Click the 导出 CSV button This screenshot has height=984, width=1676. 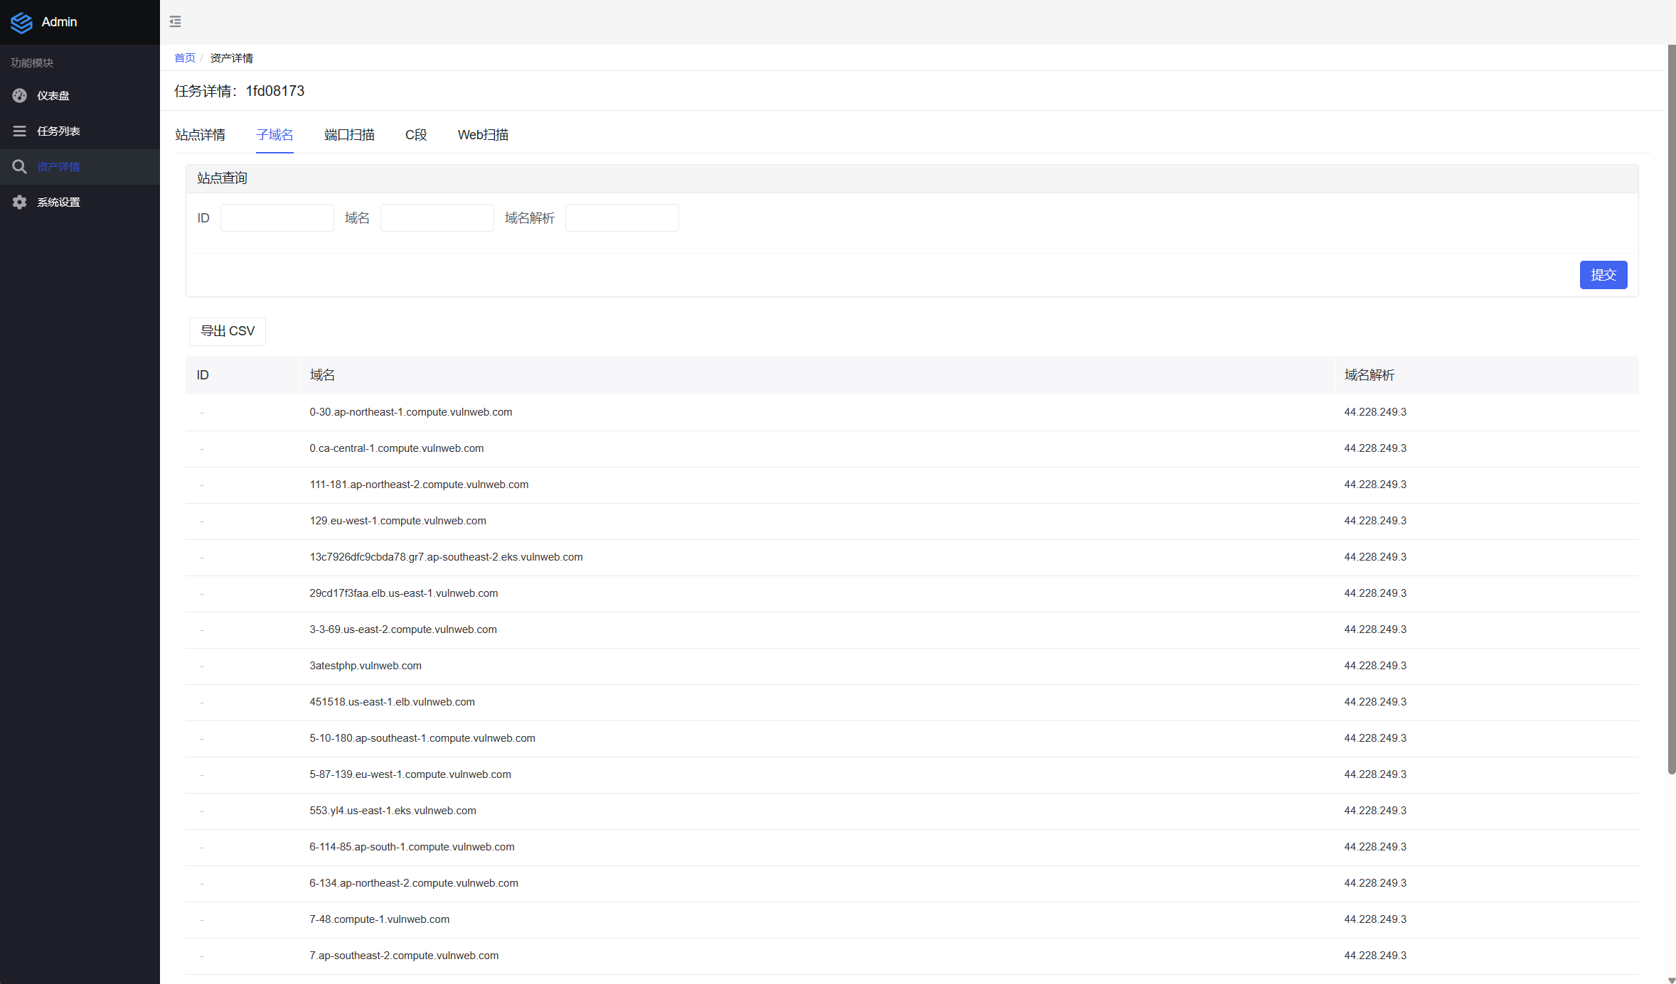point(228,331)
